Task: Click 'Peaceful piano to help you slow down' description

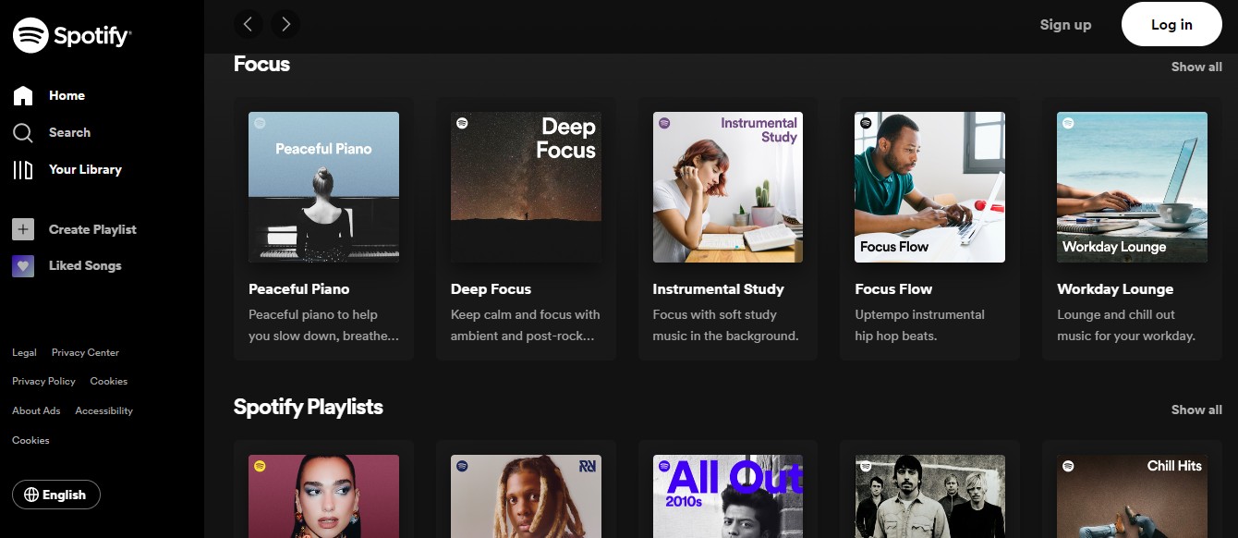Action: coord(324,325)
